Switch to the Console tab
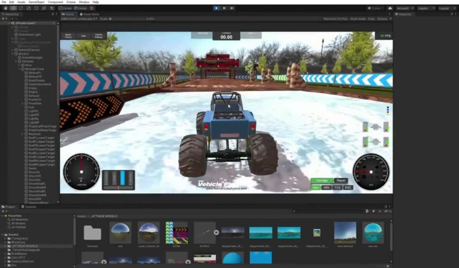This screenshot has width=459, height=268. pyautogui.click(x=29, y=207)
